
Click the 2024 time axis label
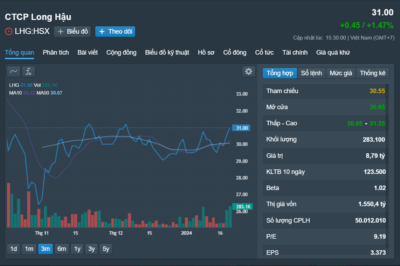[186, 233]
